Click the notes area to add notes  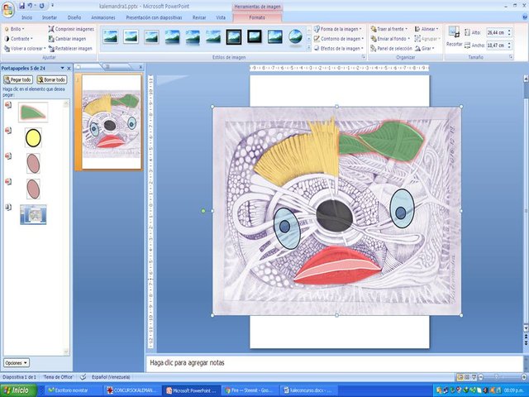coord(334,363)
